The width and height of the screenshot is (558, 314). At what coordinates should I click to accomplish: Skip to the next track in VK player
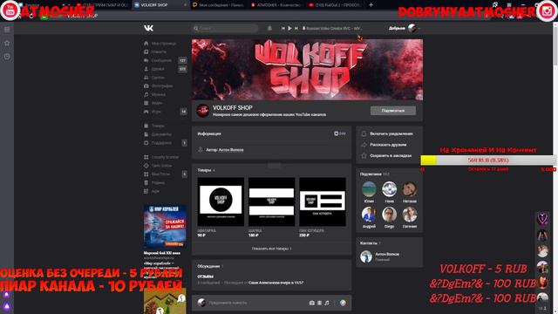[296, 28]
